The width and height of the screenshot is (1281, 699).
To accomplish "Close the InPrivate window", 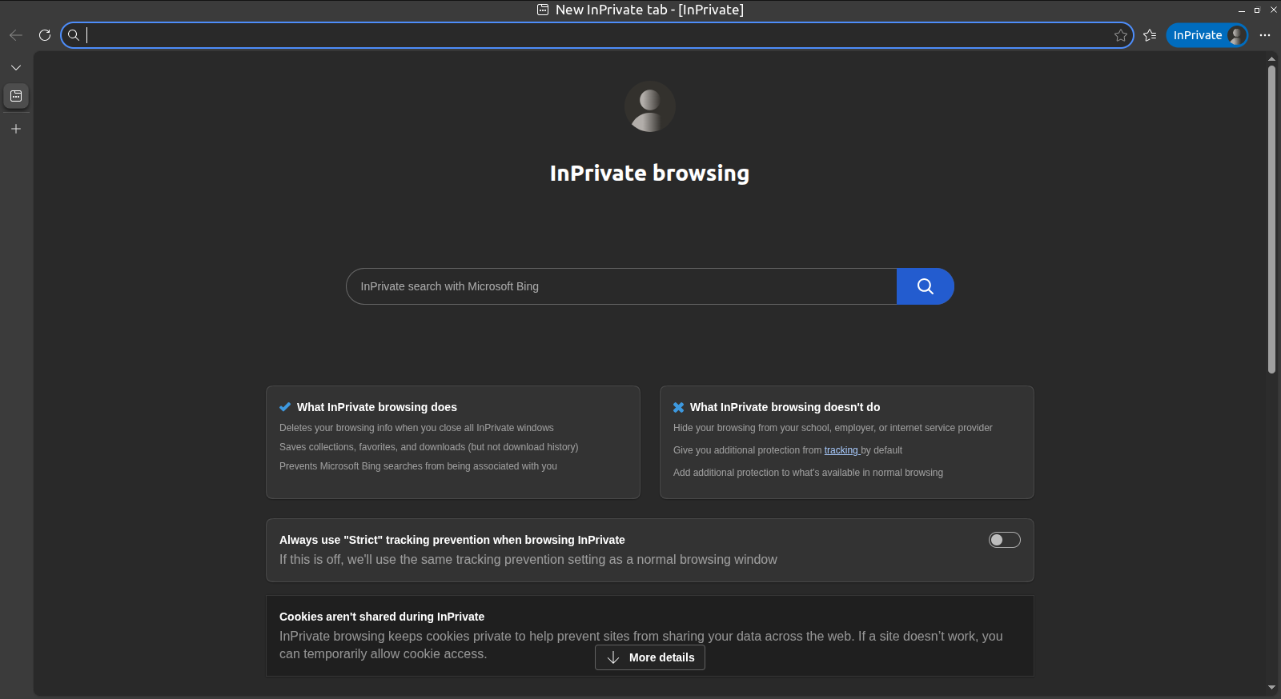I will click(1273, 10).
